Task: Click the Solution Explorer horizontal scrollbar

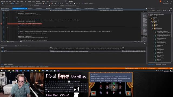Action: (159, 63)
